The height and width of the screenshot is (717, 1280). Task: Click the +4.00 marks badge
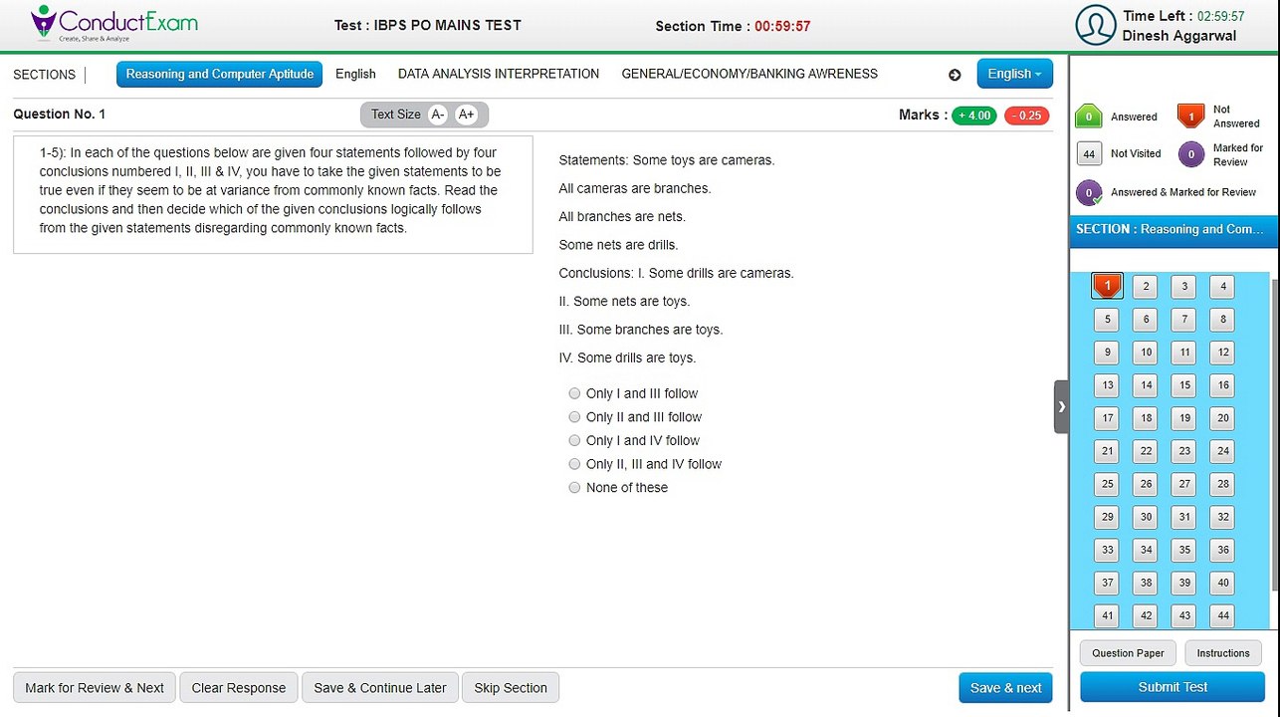pyautogui.click(x=974, y=116)
